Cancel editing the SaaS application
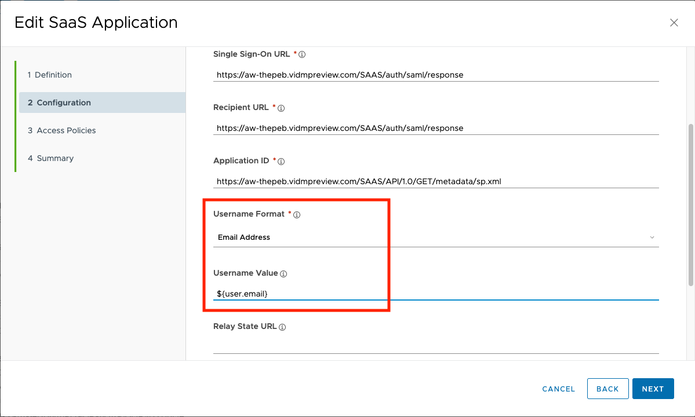695x417 pixels. [x=558, y=389]
